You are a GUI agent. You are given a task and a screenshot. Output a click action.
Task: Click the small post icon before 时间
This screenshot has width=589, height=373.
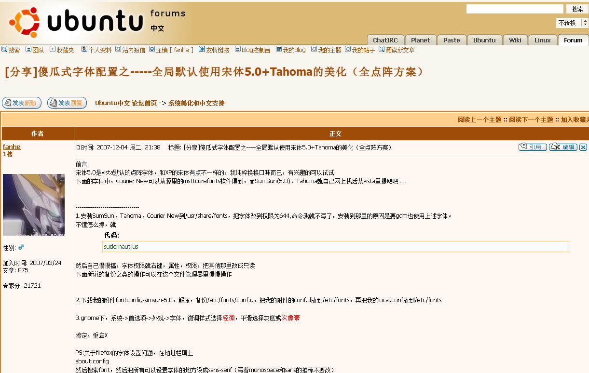coord(78,147)
